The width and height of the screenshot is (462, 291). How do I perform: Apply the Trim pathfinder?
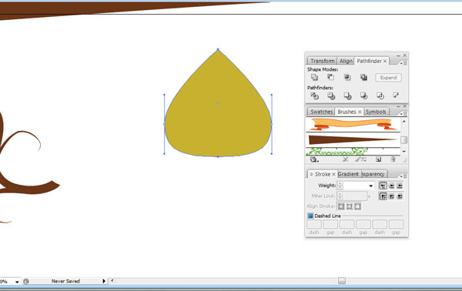pos(331,95)
